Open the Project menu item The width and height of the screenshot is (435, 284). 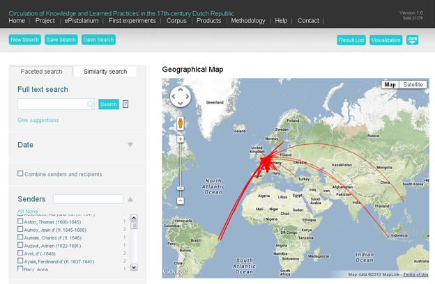coord(45,21)
